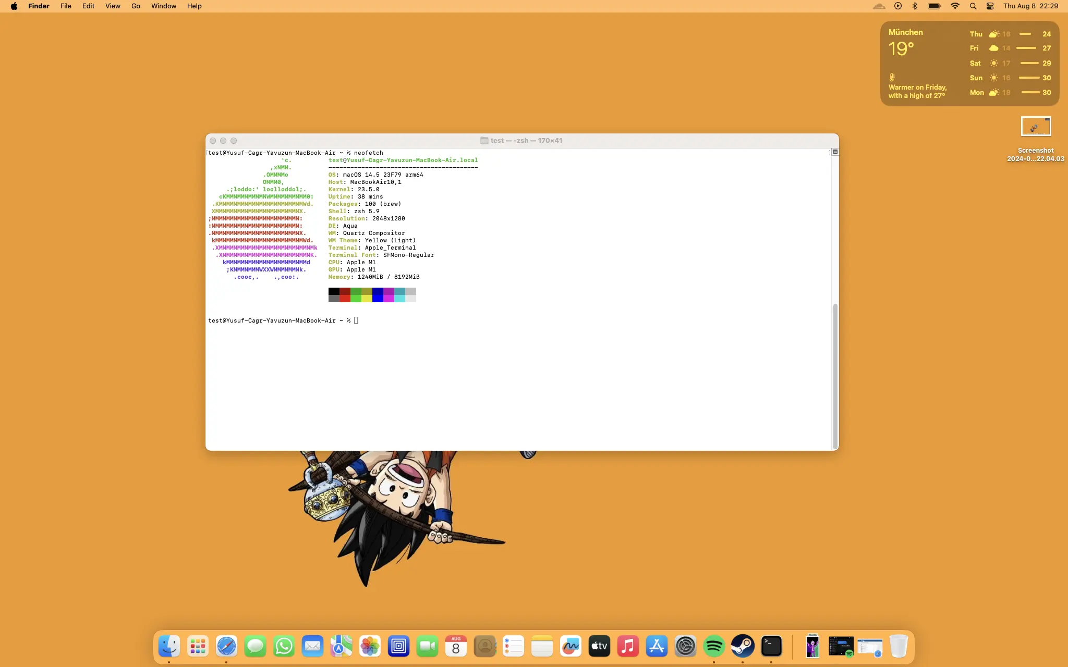Switch to Spotify in the dock

point(714,646)
